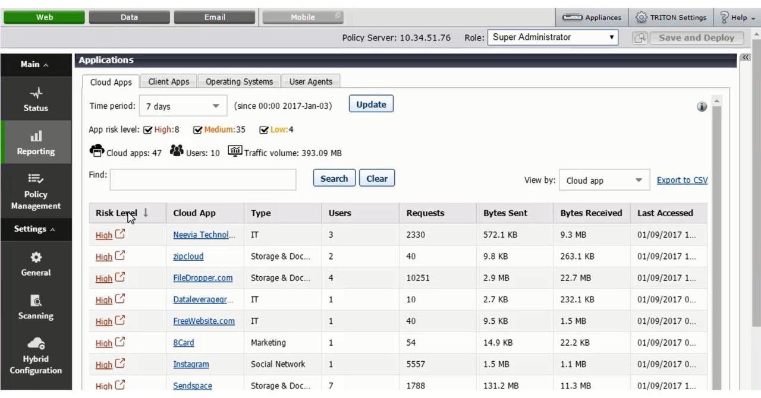
Task: Toggle the High risk level checkbox
Action: tap(148, 129)
